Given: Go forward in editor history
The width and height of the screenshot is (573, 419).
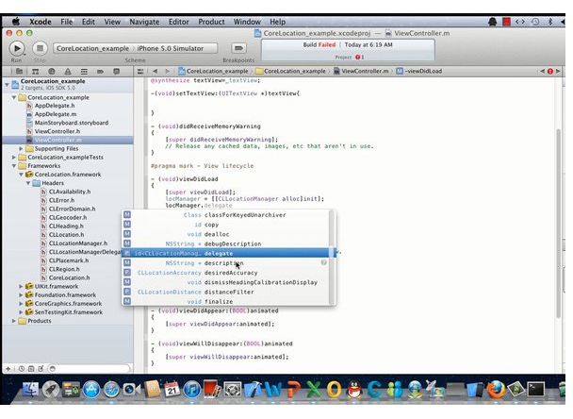Looking at the screenshot, I should tap(167, 72).
